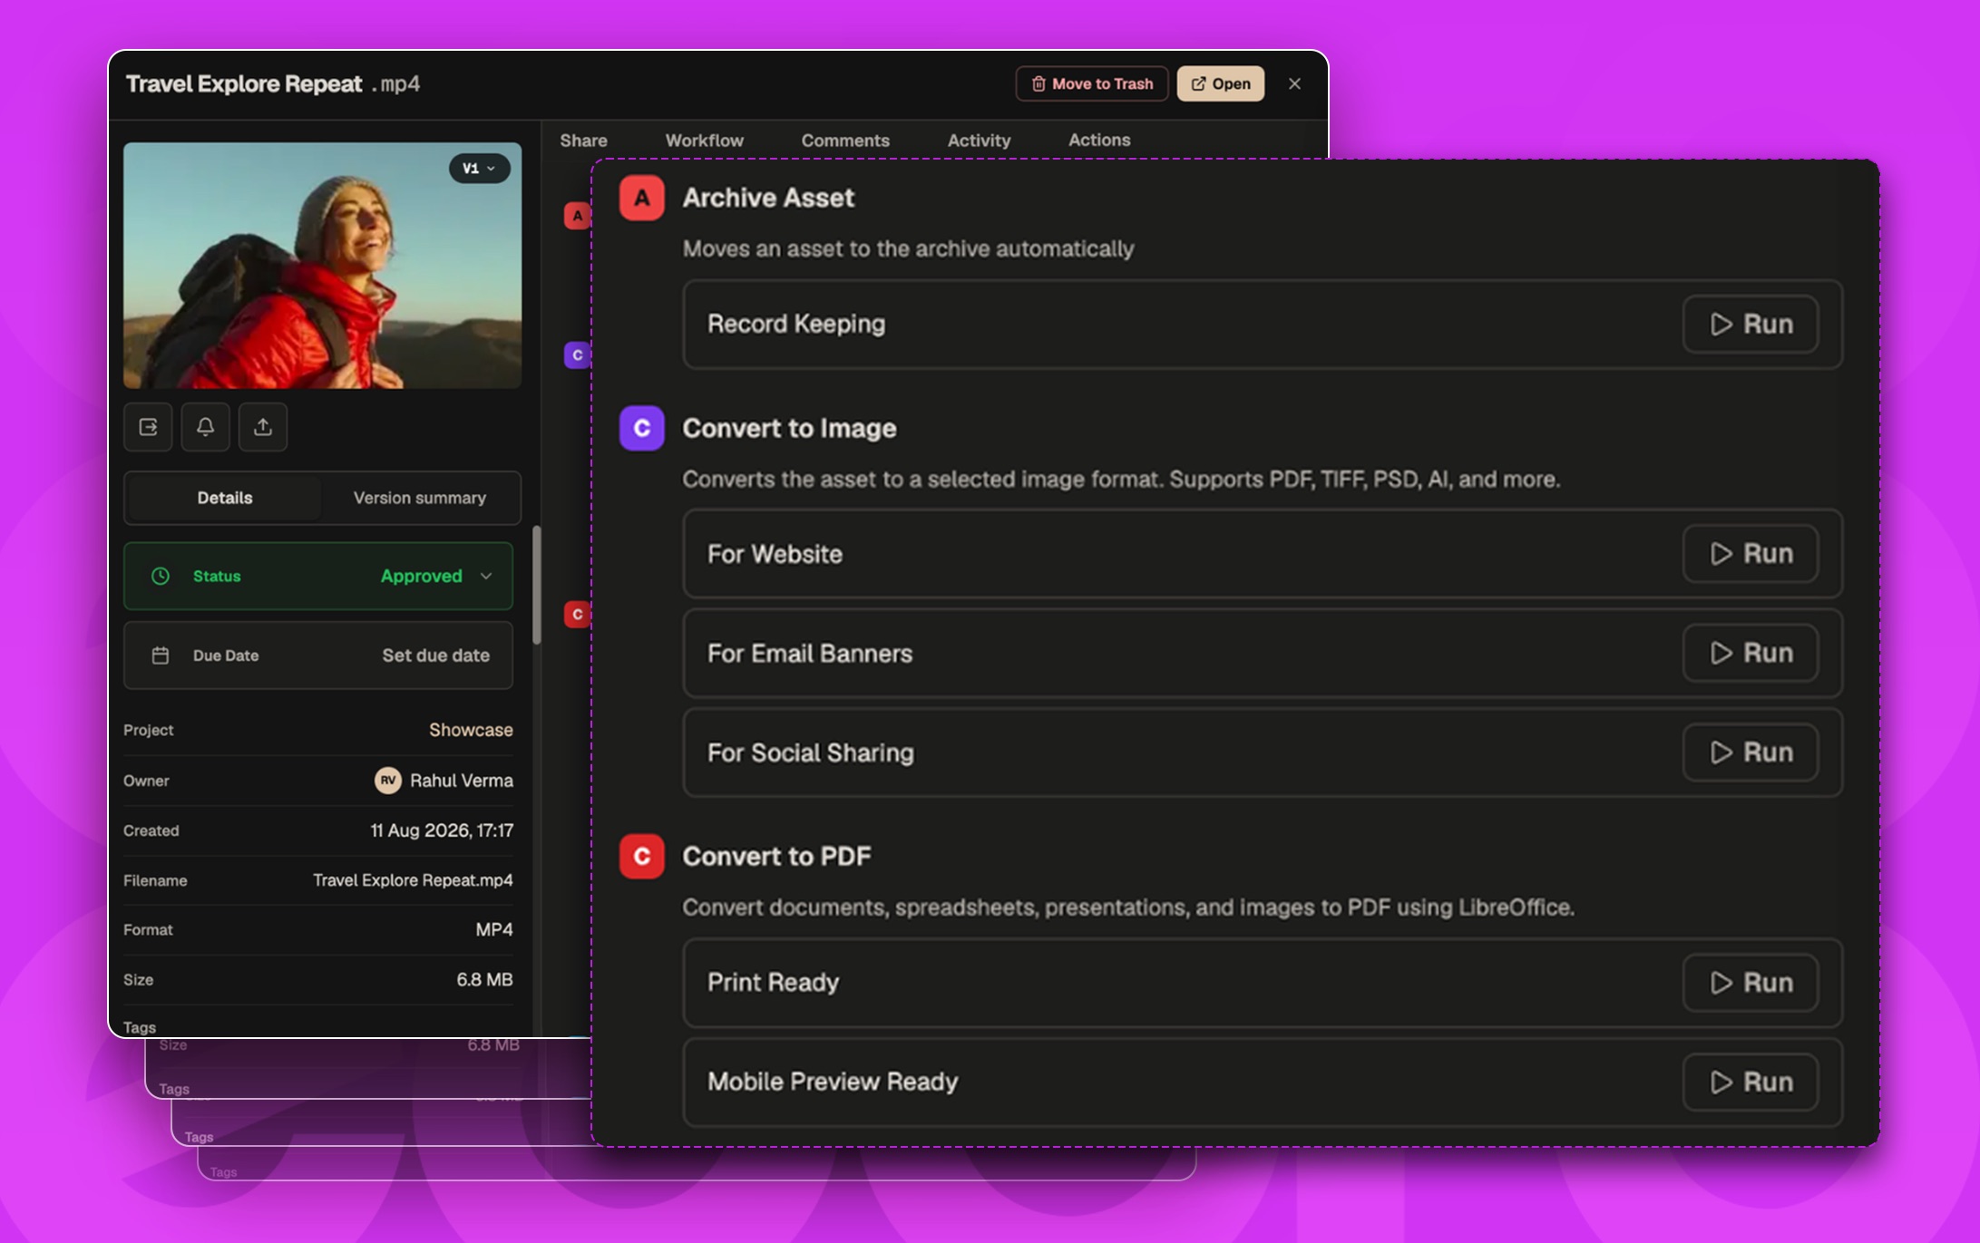Open the Workflow tab

click(x=704, y=141)
